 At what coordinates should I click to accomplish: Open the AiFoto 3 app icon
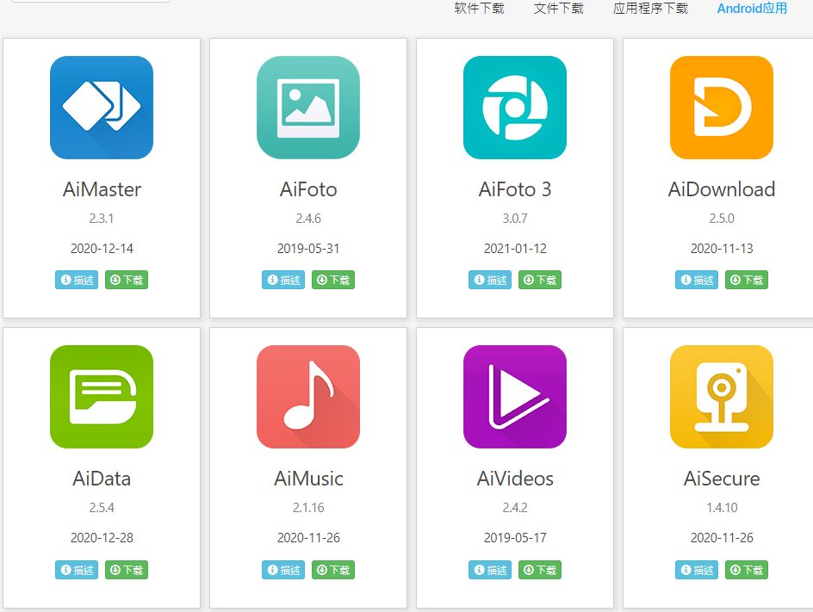click(x=515, y=108)
